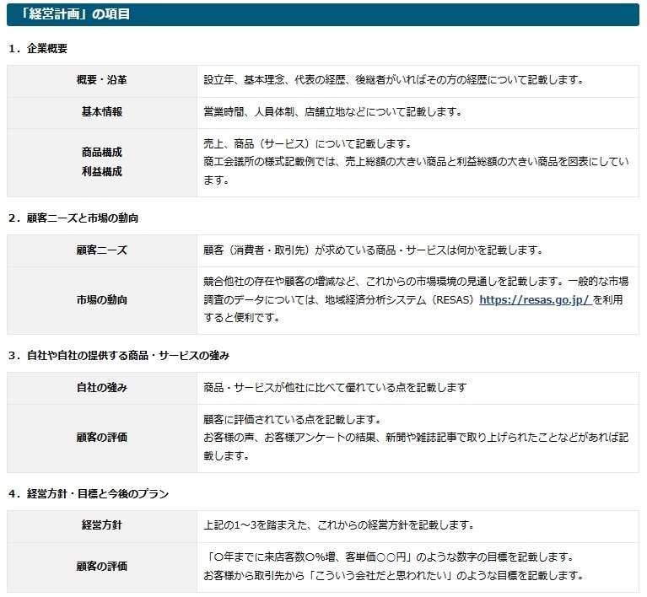Click the text 商品・サービスが他社に比べて優れている点
The width and height of the screenshot is (647, 597).
point(335,387)
